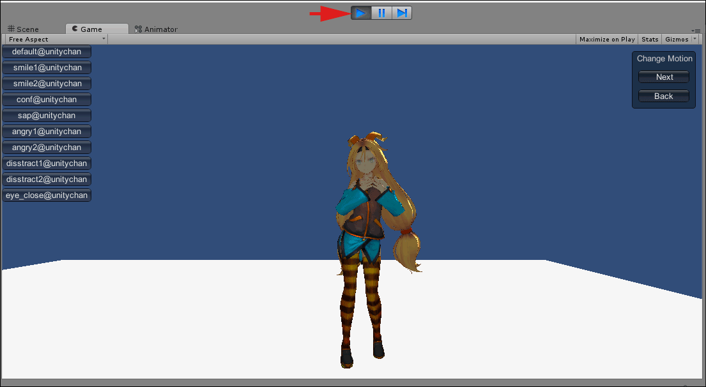The width and height of the screenshot is (706, 387).
Task: Pause the running game
Action: [x=382, y=13]
